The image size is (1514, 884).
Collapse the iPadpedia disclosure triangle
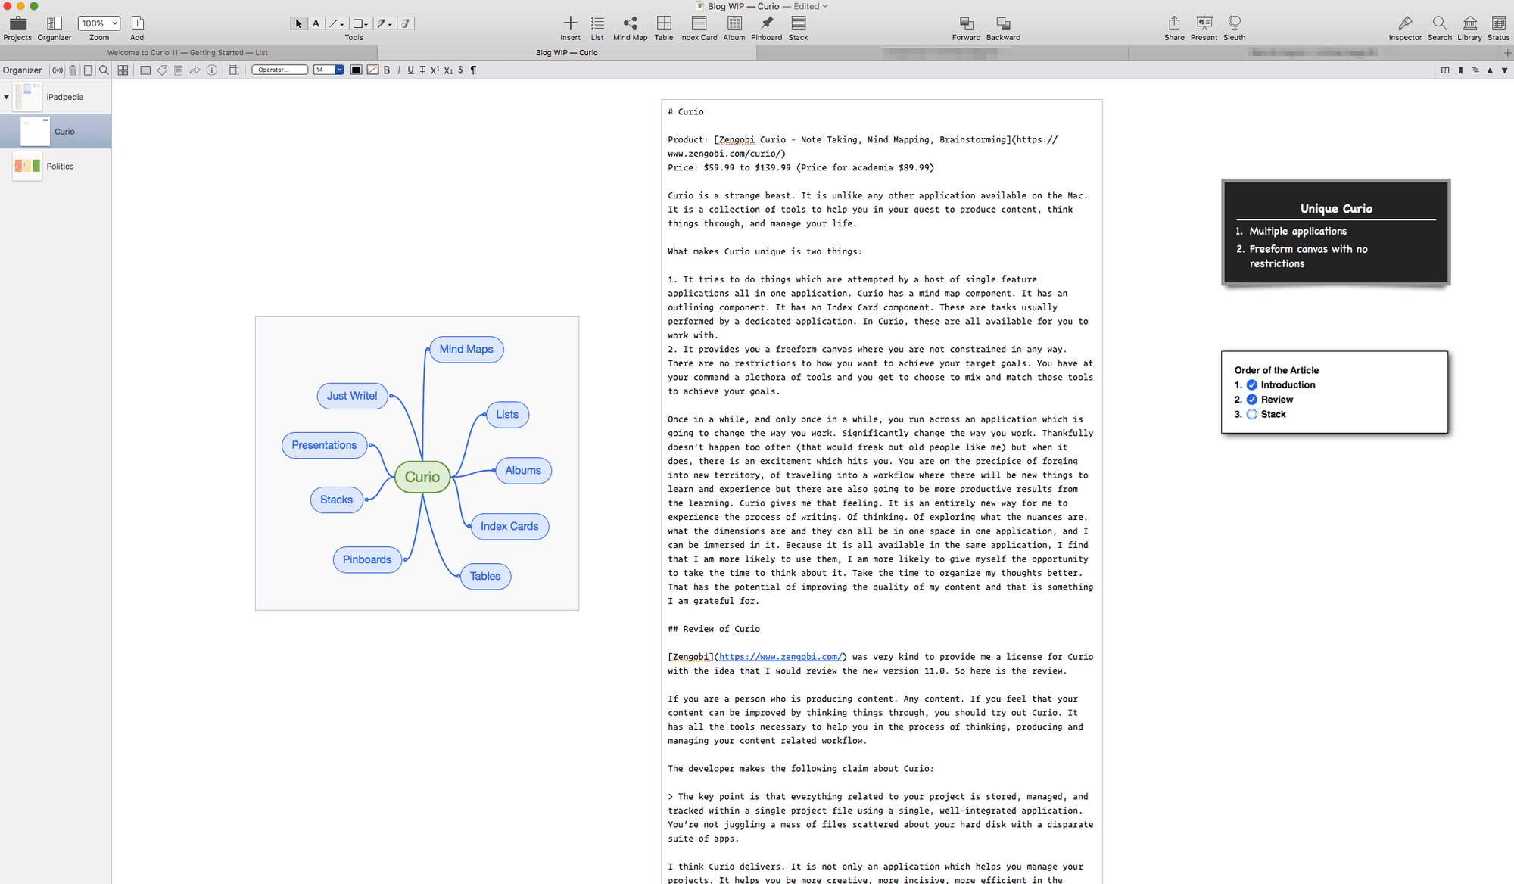pos(6,97)
